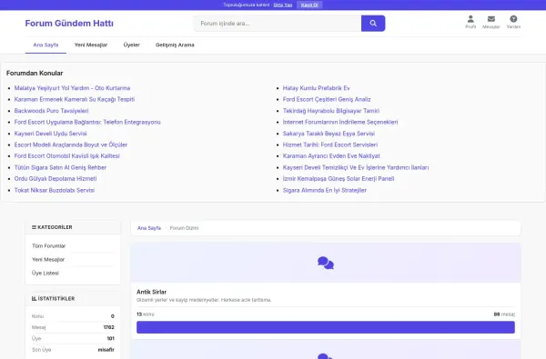This screenshot has height=359, width=546.
Task: Open Ford Escort Çeşitleri Geniş Analiz
Action: 327,99
